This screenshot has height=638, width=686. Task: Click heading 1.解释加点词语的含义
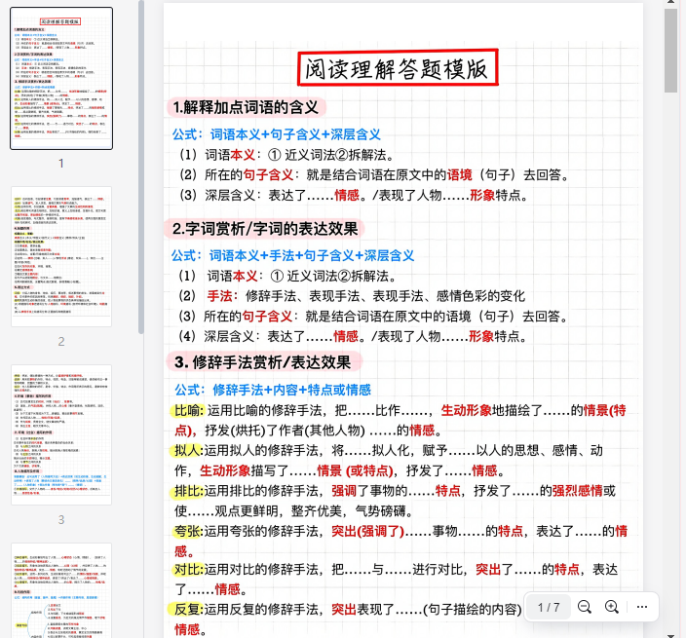246,107
